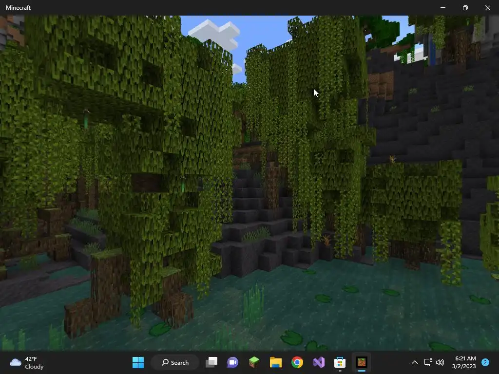Viewport: 499px width, 374px height.
Task: Open the volume control in the tray
Action: point(440,362)
